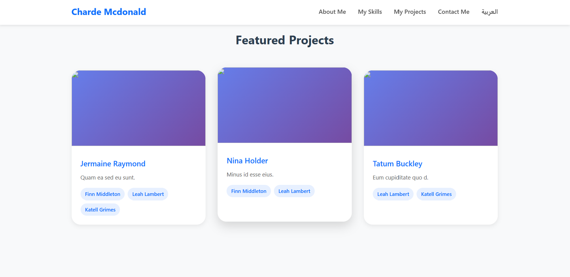Open the About Me nav item
The image size is (570, 277).
332,12
